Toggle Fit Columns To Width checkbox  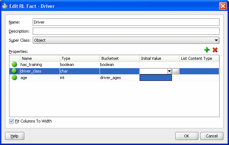coord(11,121)
